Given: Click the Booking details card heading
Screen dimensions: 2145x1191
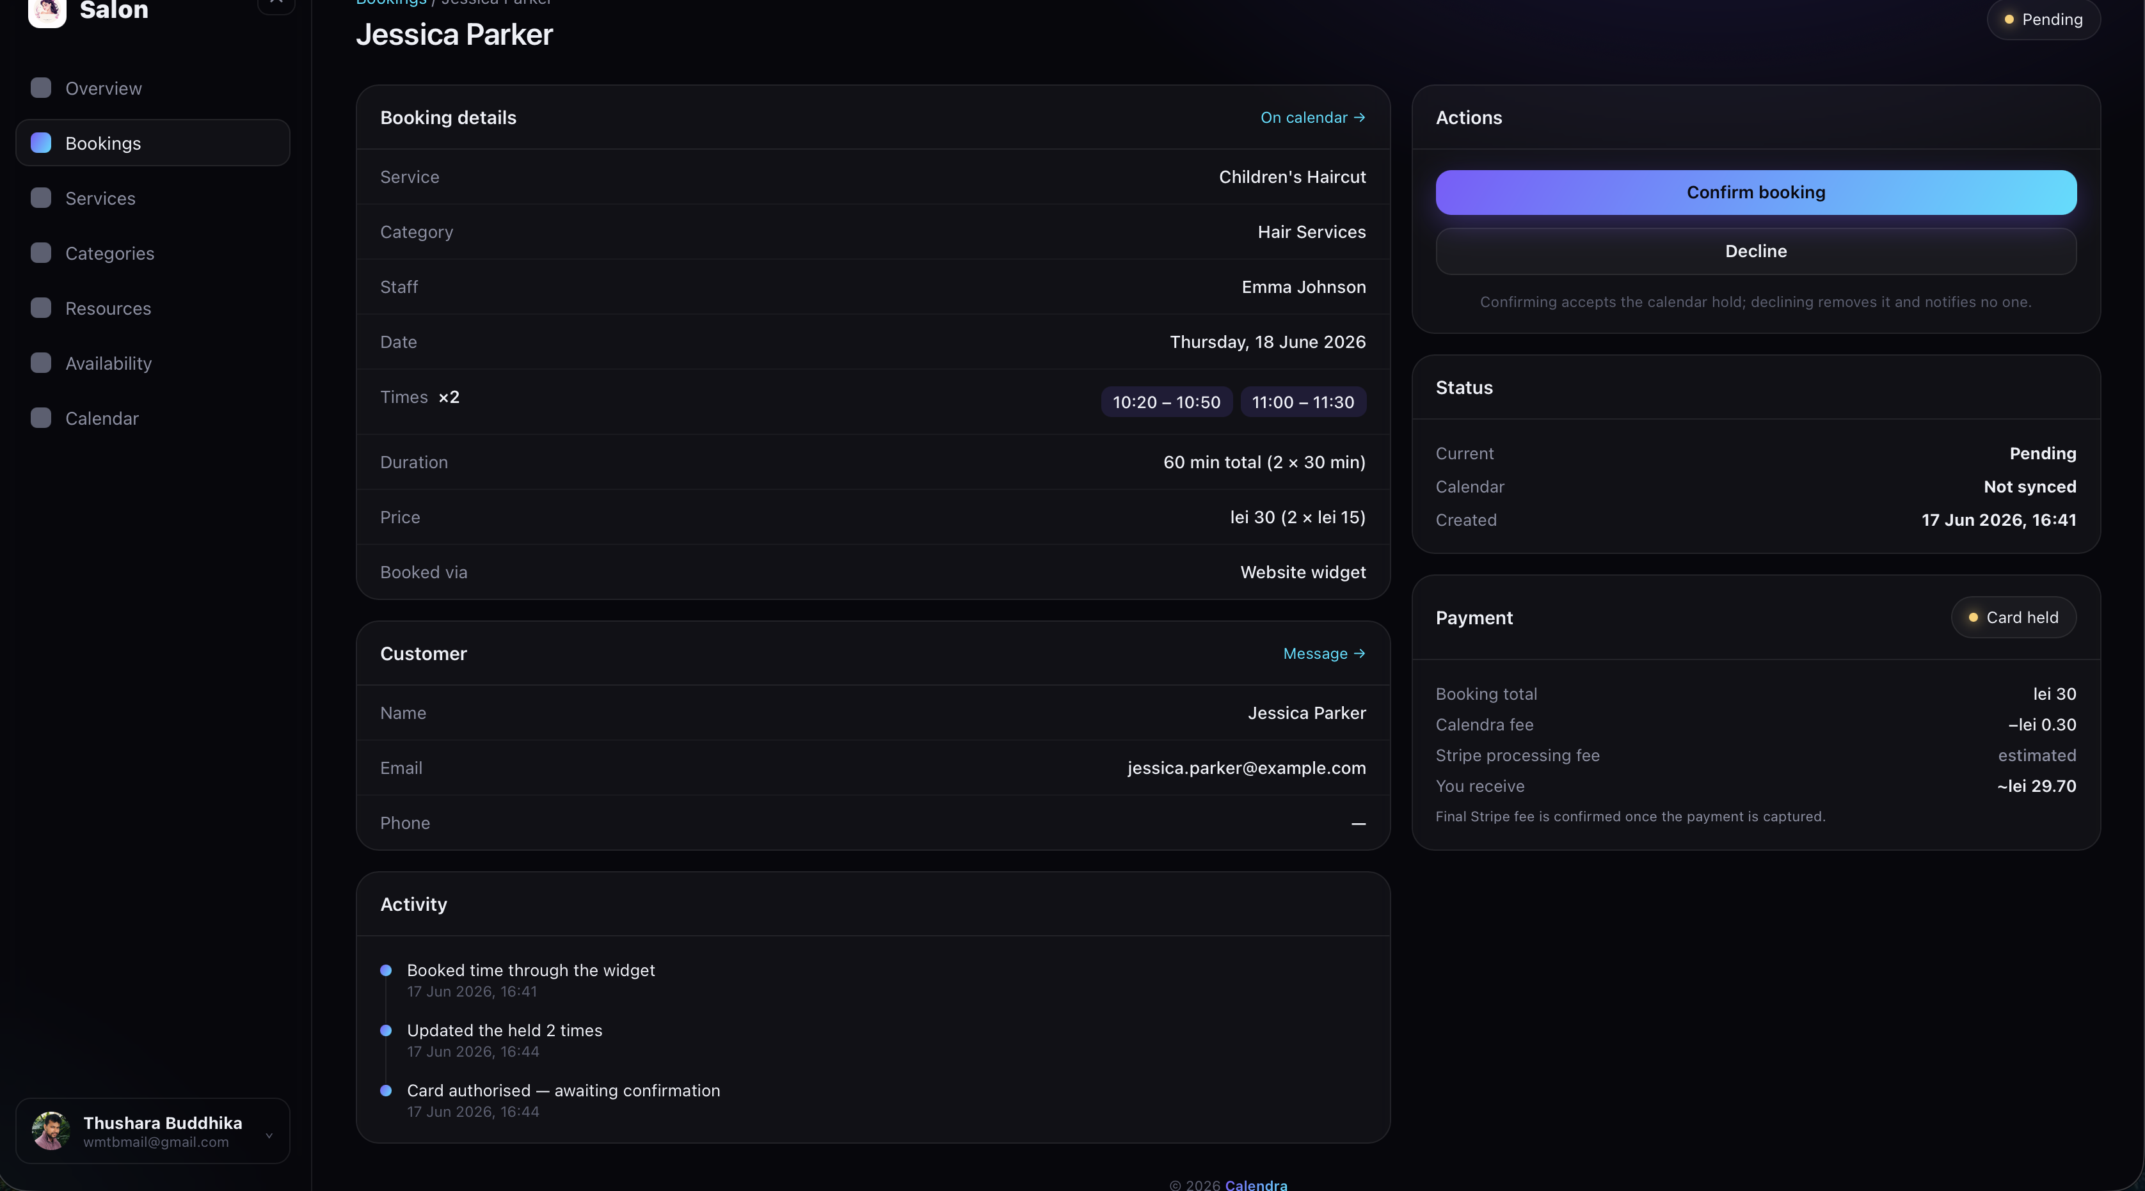Looking at the screenshot, I should (448, 117).
